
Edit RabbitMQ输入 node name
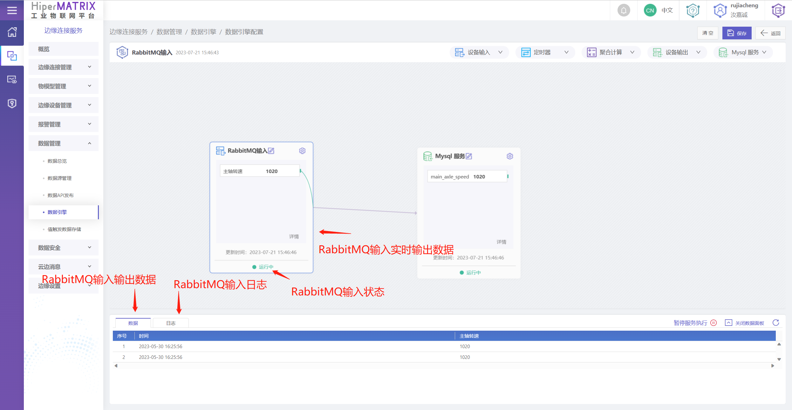pos(271,151)
